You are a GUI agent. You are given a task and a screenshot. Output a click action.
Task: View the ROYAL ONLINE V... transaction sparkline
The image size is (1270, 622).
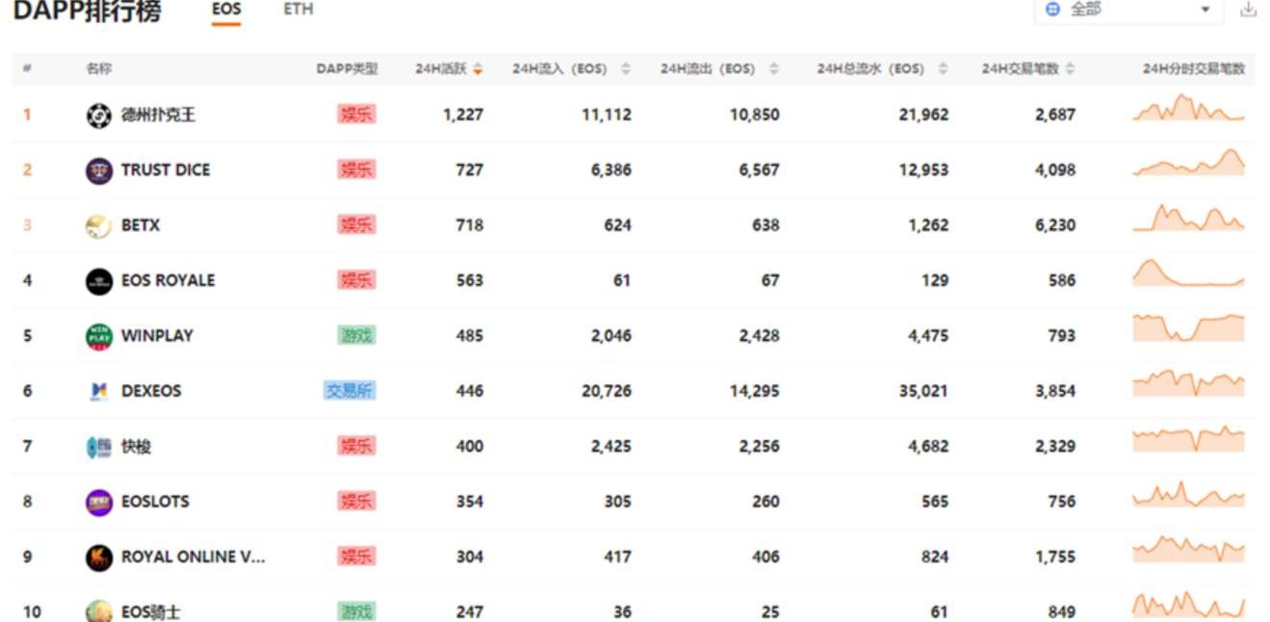(1189, 550)
